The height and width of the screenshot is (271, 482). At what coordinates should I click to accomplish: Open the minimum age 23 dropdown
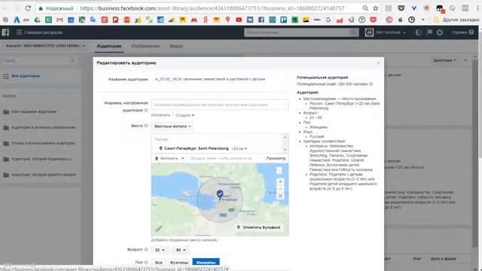[x=160, y=250]
